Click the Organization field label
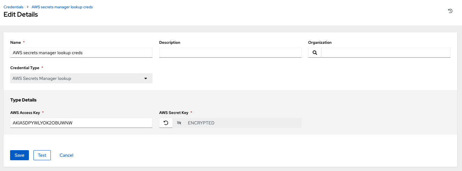Image resolution: width=462 pixels, height=171 pixels. pyautogui.click(x=320, y=42)
